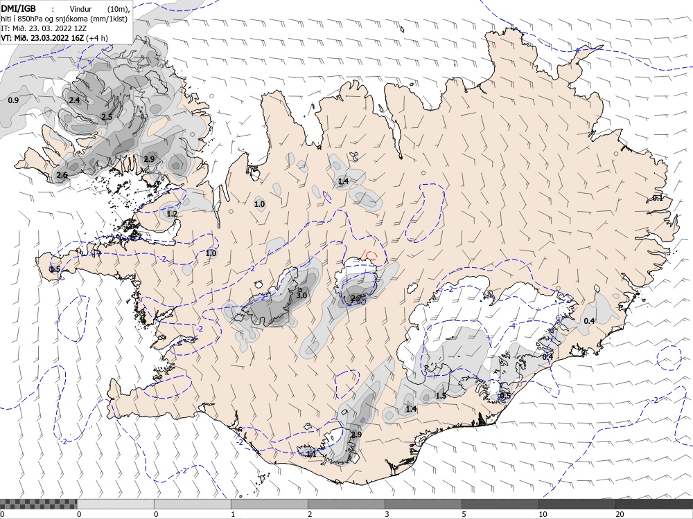Click the legend scale number 3

click(387, 514)
